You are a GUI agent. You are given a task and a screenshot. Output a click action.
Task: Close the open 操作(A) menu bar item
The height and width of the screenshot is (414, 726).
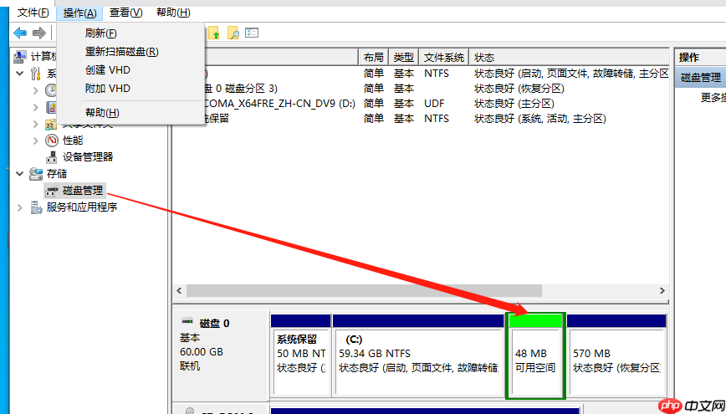click(x=79, y=13)
